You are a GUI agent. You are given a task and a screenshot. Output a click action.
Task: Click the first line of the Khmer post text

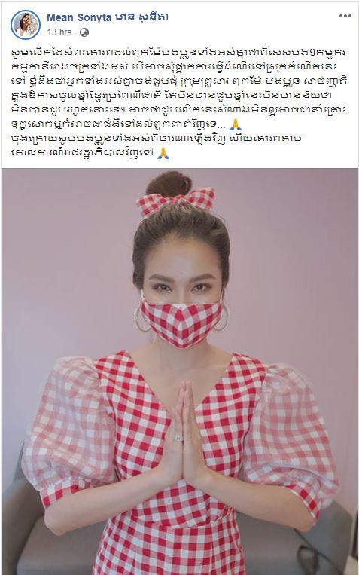(x=179, y=53)
